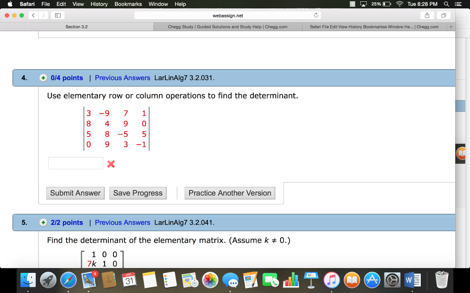The height and width of the screenshot is (293, 470).
Task: Open the Messages app
Action: [x=230, y=280]
